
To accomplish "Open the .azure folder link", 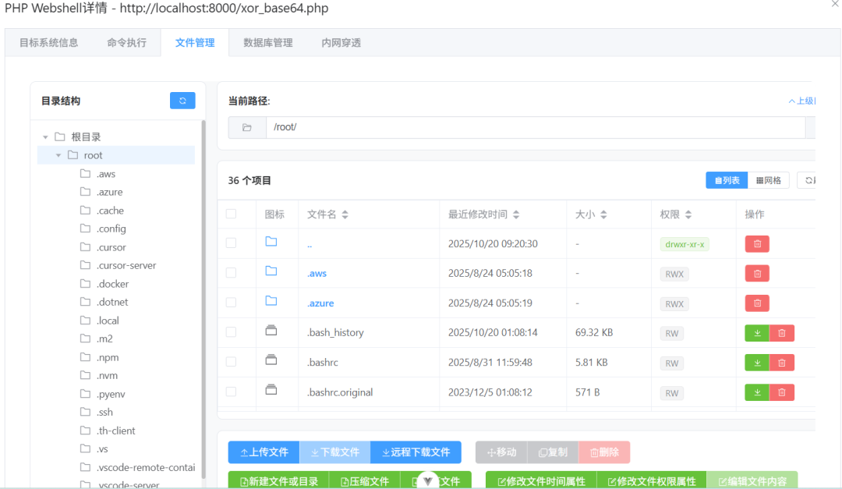I will 320,303.
